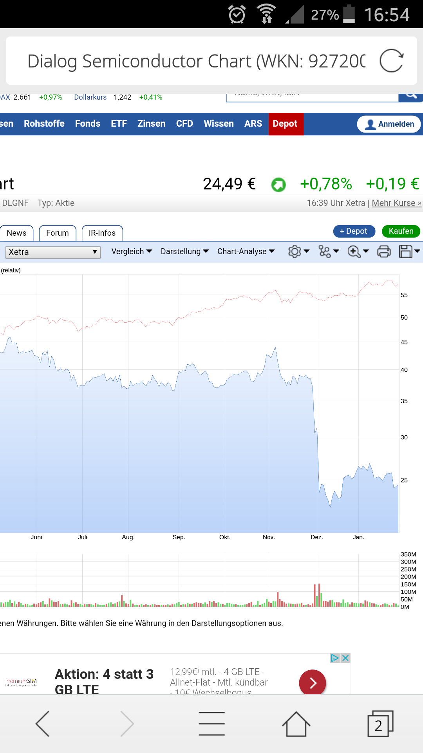Tap the 24,49 € current price
Image resolution: width=423 pixels, height=753 pixels.
point(229,184)
